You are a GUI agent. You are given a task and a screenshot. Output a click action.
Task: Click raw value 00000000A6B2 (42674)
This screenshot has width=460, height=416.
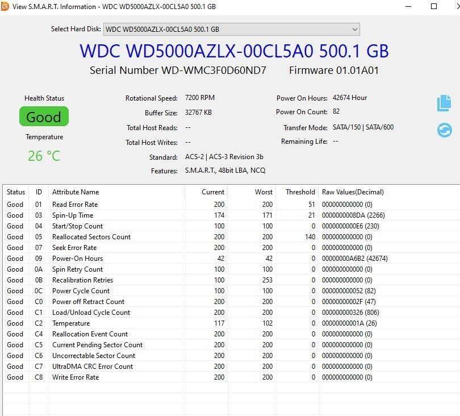[x=355, y=259]
